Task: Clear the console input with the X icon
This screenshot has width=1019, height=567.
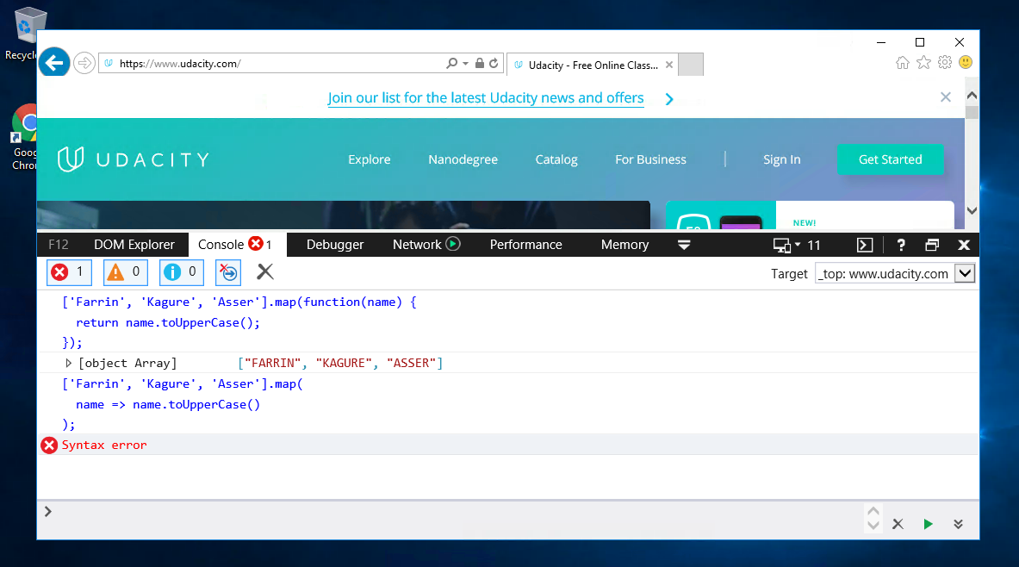Action: pos(898,524)
